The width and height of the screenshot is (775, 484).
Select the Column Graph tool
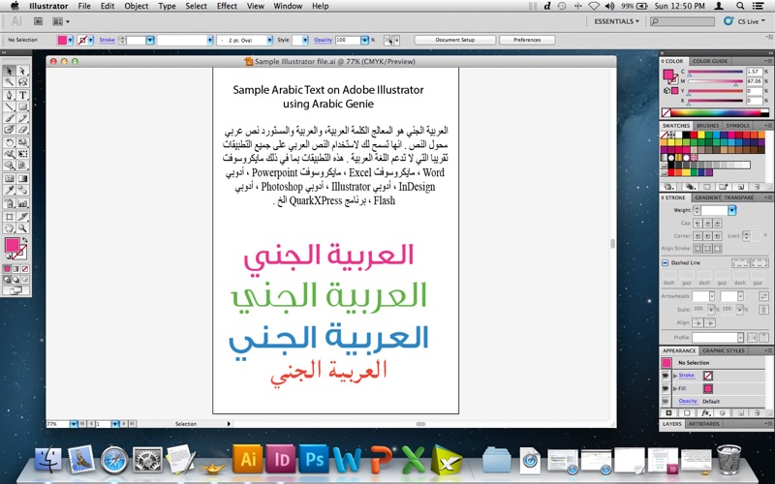pos(22,203)
